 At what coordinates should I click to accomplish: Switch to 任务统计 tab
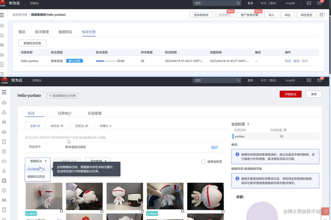pyautogui.click(x=65, y=113)
